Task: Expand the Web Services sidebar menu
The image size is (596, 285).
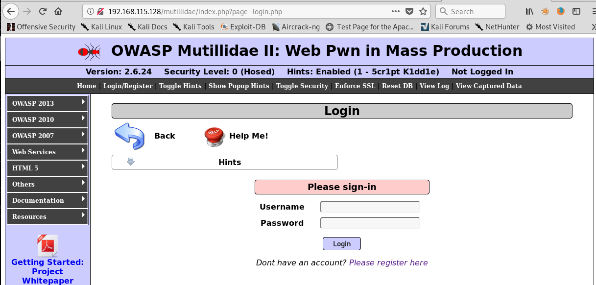Action: [x=48, y=152]
